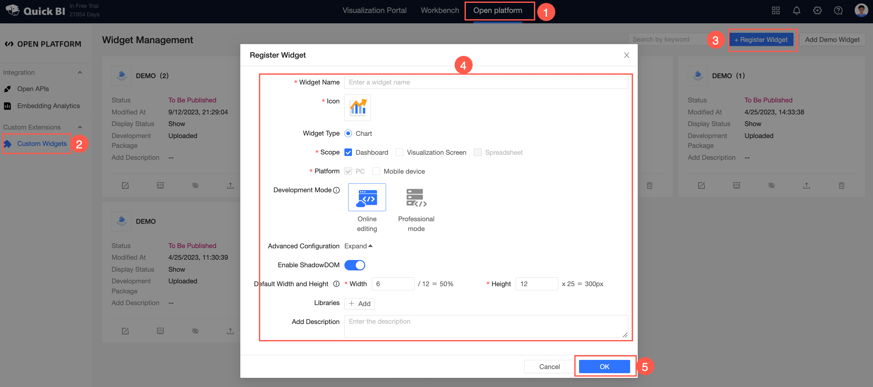
Task: Uncheck the Dashboard scope checkbox
Action: point(348,152)
